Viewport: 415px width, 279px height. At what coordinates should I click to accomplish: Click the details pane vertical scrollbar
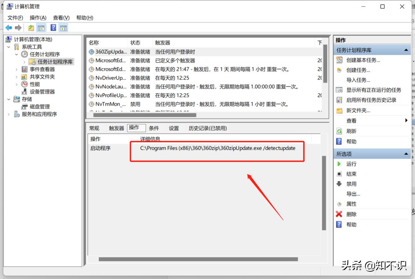324,193
